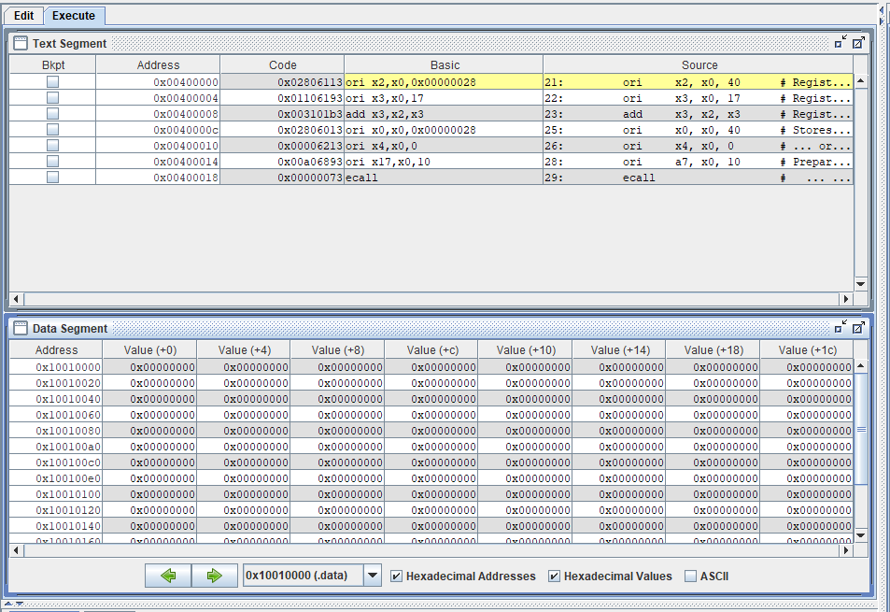Select the Execute tab

(75, 16)
